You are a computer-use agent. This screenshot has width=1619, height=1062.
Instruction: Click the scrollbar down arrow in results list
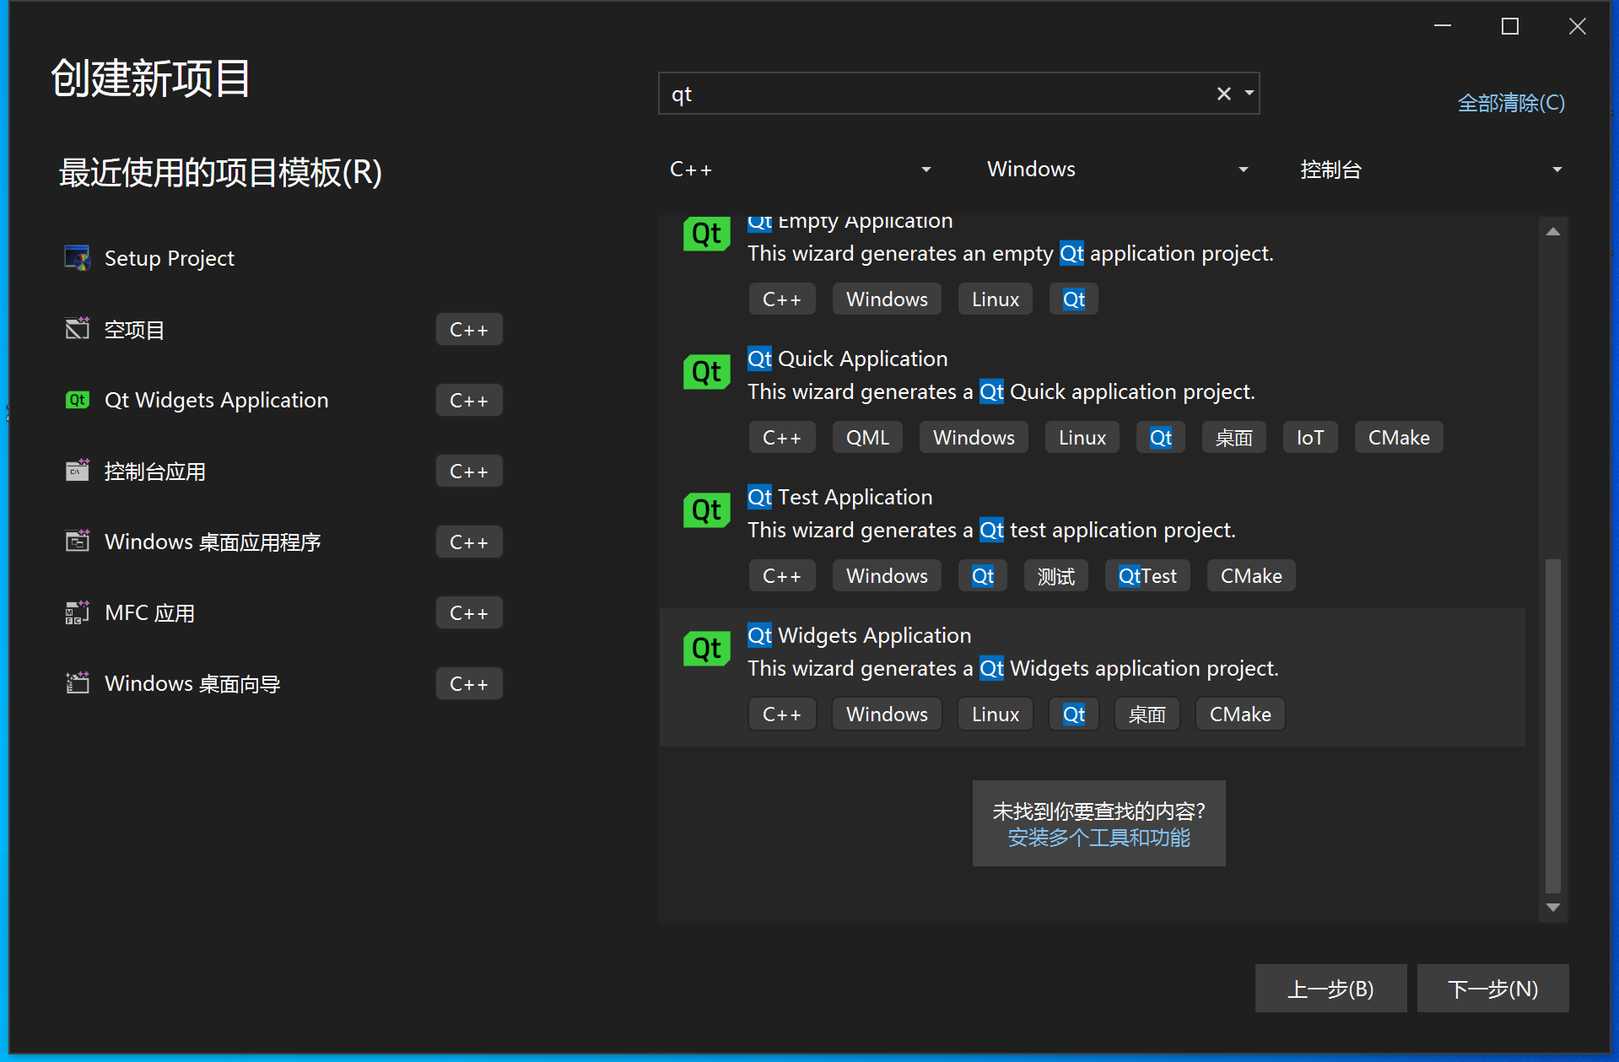[x=1553, y=908]
